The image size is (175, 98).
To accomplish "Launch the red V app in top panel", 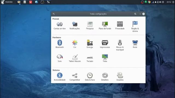I will tap(31, 2).
